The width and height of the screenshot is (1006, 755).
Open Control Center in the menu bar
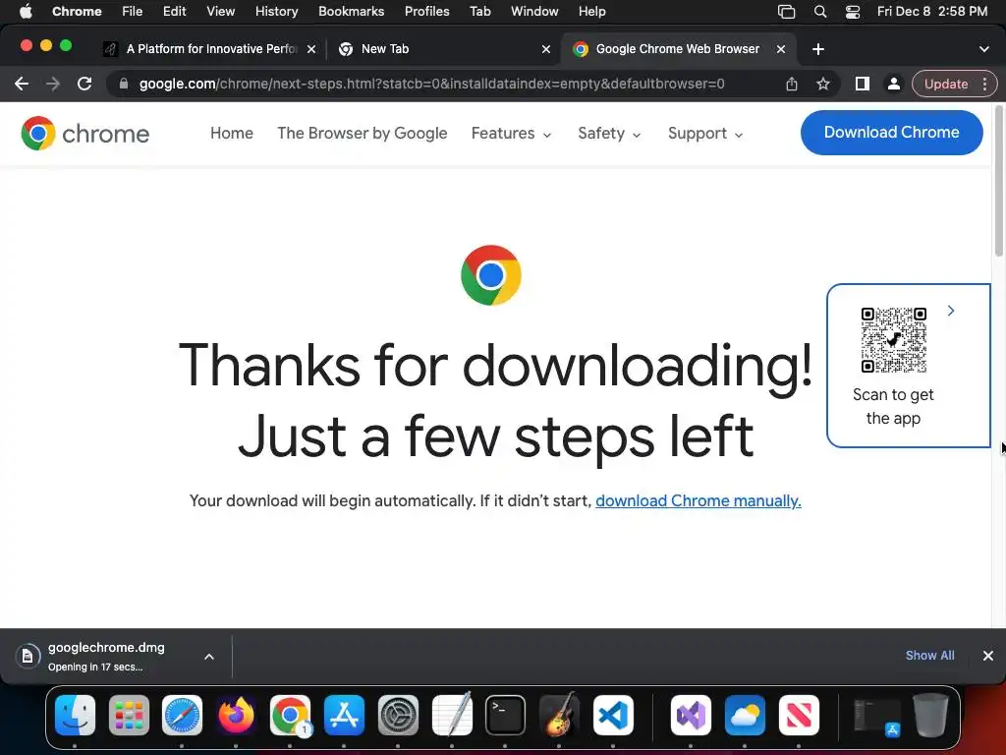point(853,12)
